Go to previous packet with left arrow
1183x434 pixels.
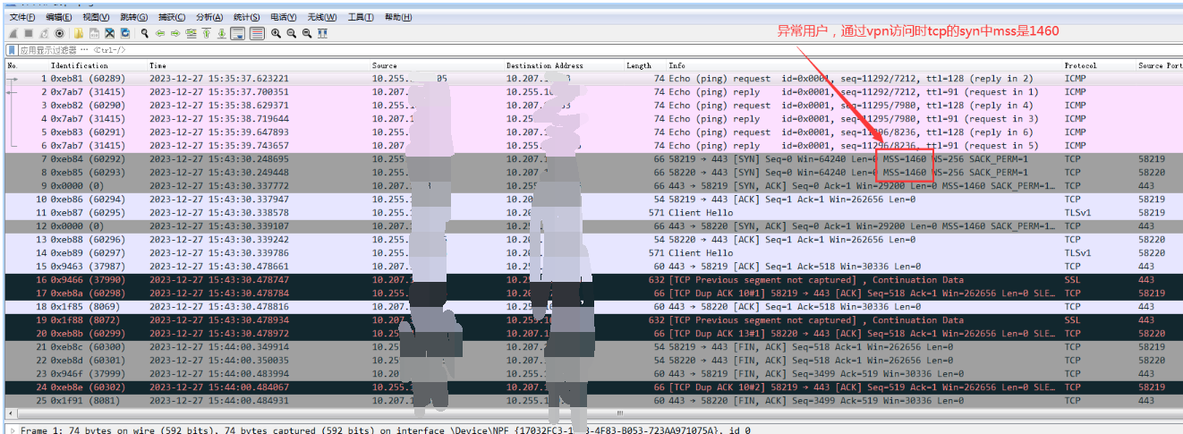tap(159, 33)
